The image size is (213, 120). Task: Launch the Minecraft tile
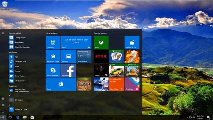[x=84, y=84]
